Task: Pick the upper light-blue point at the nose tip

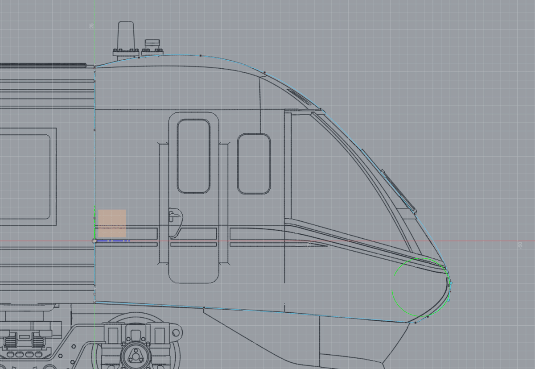Action: [x=451, y=283]
